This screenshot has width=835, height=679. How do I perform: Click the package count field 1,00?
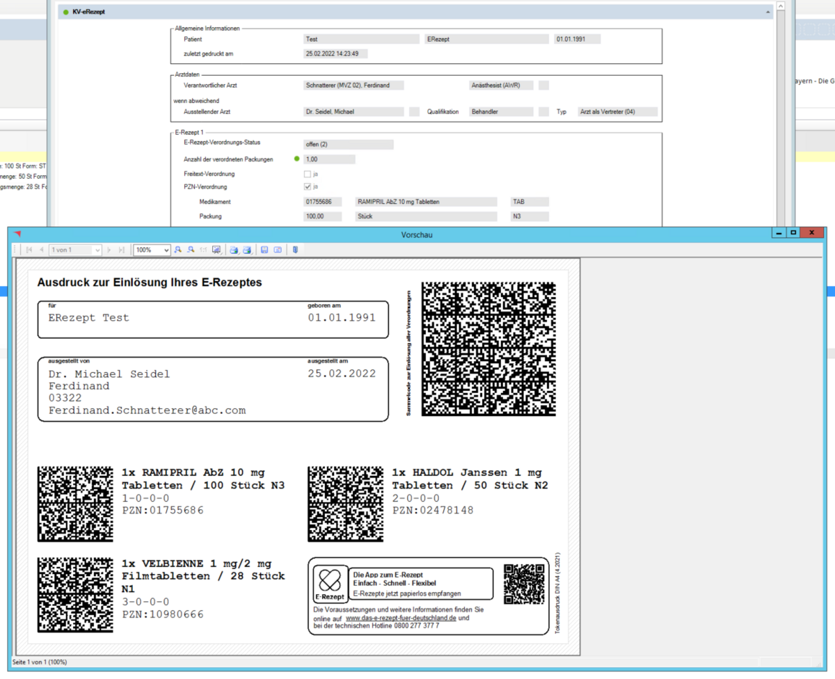pyautogui.click(x=329, y=159)
